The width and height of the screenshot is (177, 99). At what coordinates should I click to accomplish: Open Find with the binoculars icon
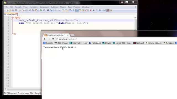48,10
